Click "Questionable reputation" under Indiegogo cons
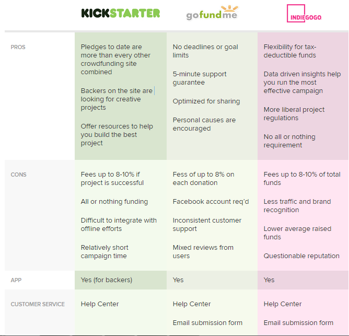Viewport: 349px width, 336px height. click(301, 256)
